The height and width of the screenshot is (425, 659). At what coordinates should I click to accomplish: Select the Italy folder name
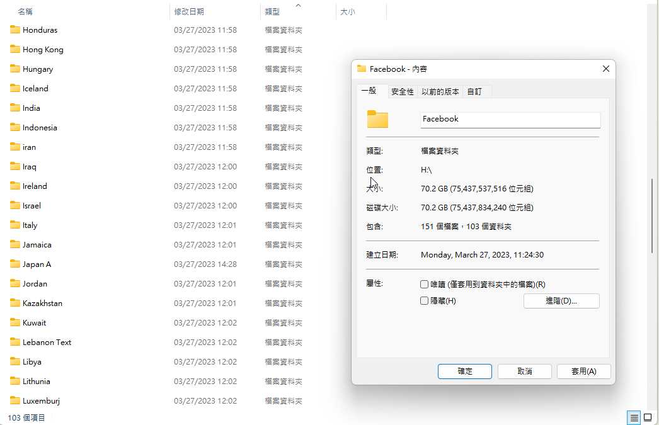[x=30, y=225]
